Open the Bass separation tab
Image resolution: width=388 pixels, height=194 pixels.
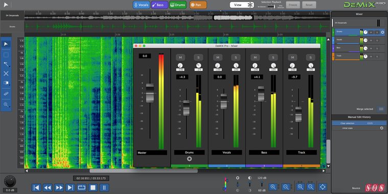coord(159,5)
